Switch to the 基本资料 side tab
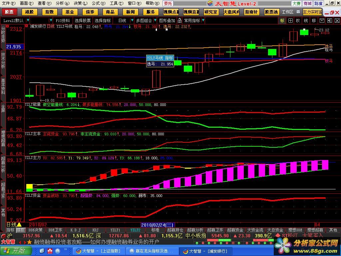 (3, 87)
